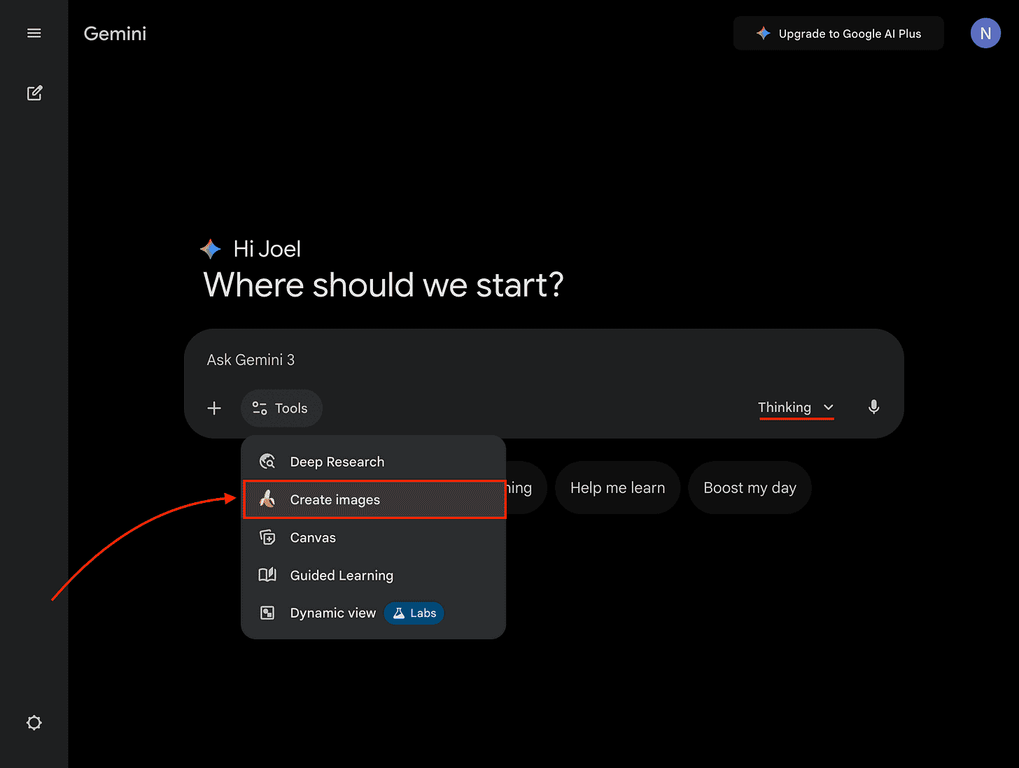Pick Guided Learning menu entry
This screenshot has width=1019, height=768.
pyautogui.click(x=374, y=575)
